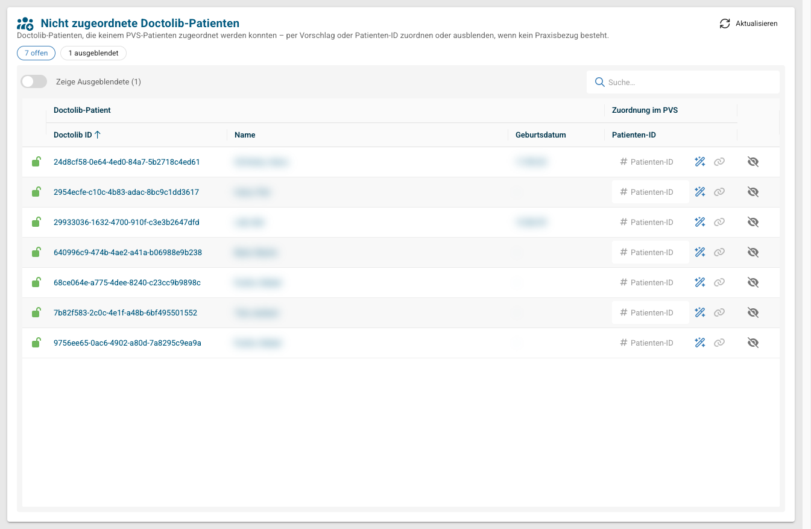The image size is (811, 529).
Task: Open Doctolib ID 640996c9-474b-4ae2-a41a-b06988e9b238
Action: pyautogui.click(x=128, y=252)
